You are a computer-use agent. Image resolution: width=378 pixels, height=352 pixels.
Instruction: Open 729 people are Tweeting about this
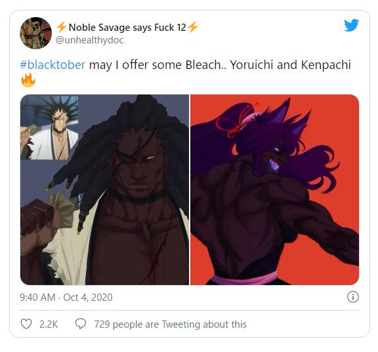pyautogui.click(x=170, y=324)
